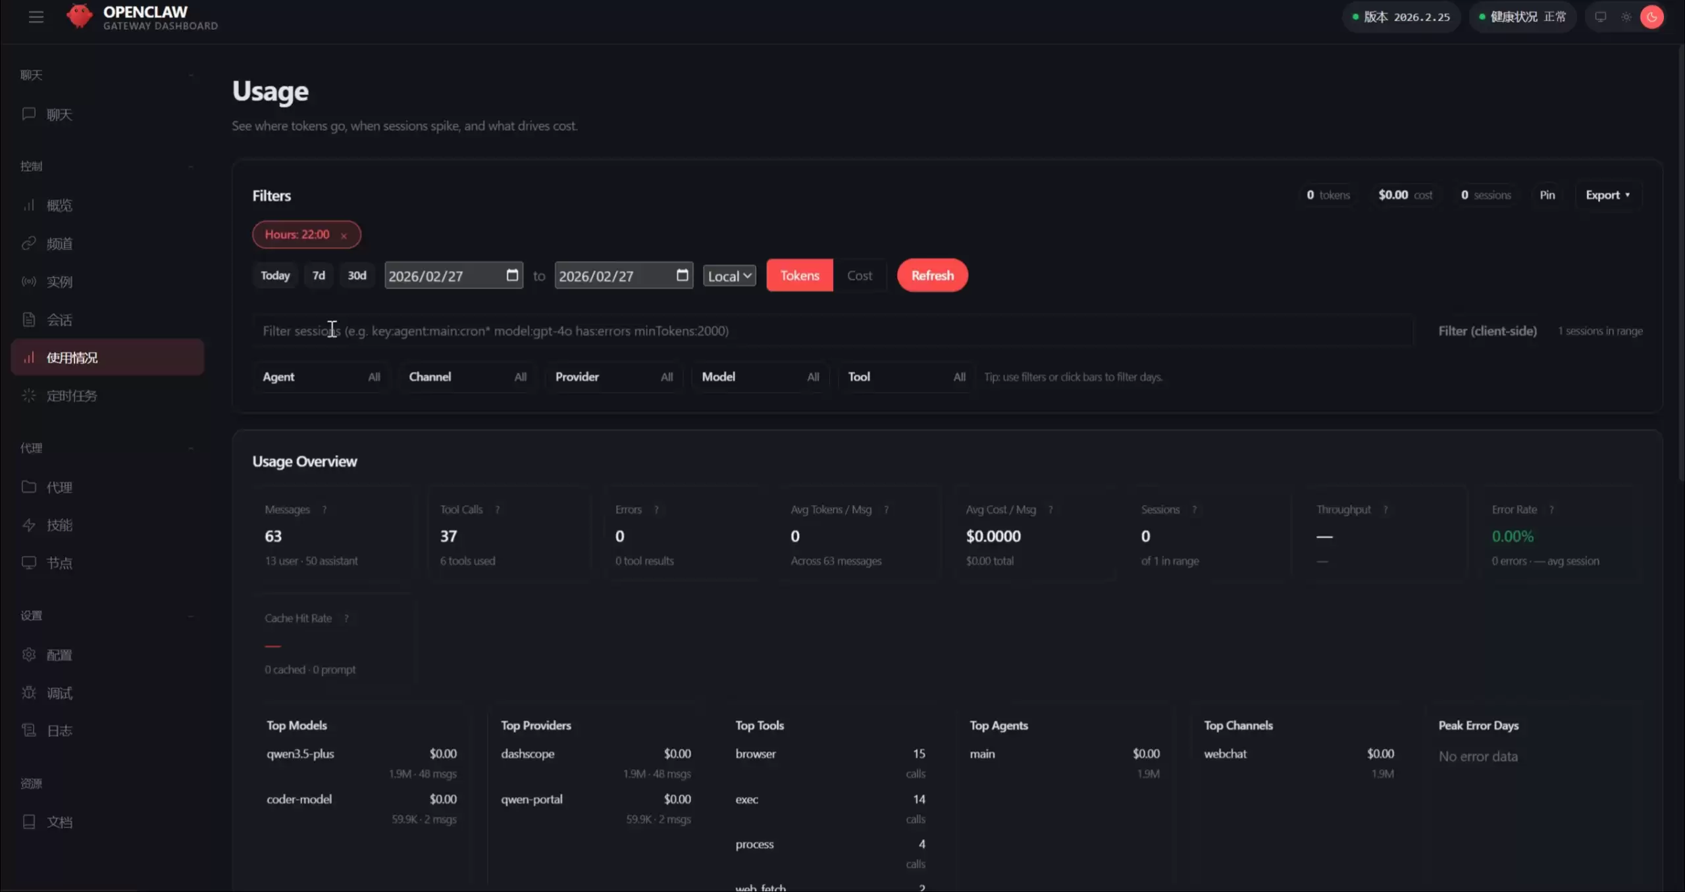The width and height of the screenshot is (1685, 892).
Task: Open 实例 instances from the sidebar
Action: coord(59,282)
